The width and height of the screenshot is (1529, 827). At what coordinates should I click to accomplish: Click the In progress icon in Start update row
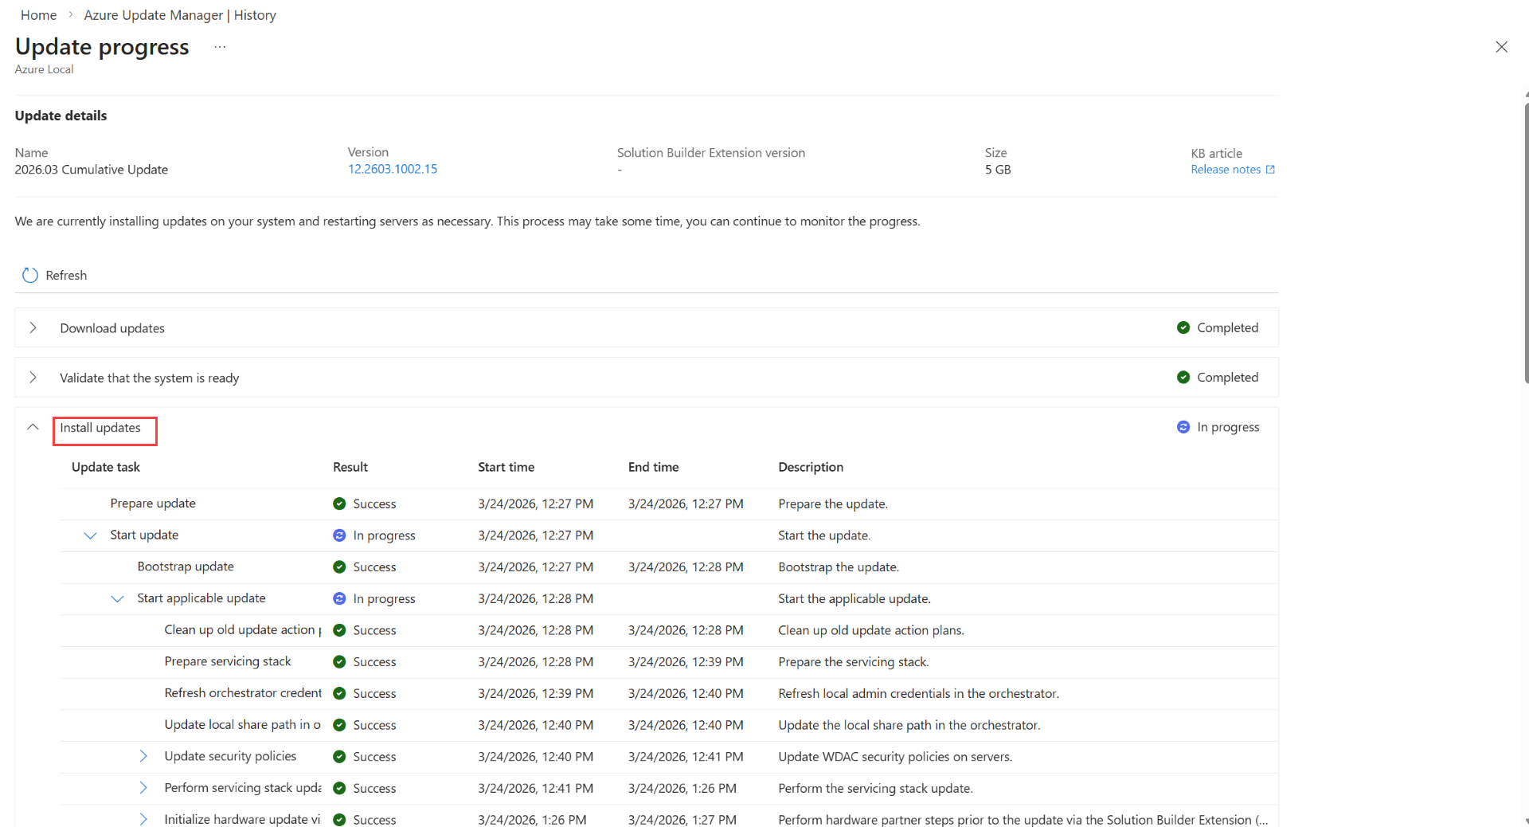339,535
